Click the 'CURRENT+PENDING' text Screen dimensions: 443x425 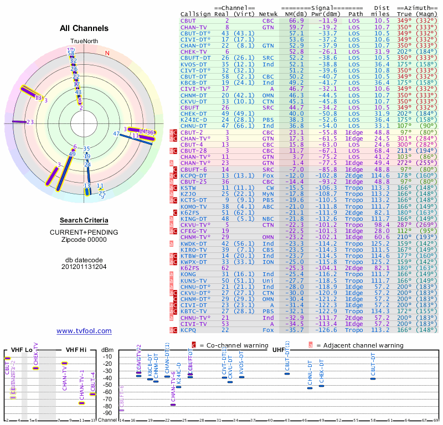point(84,232)
